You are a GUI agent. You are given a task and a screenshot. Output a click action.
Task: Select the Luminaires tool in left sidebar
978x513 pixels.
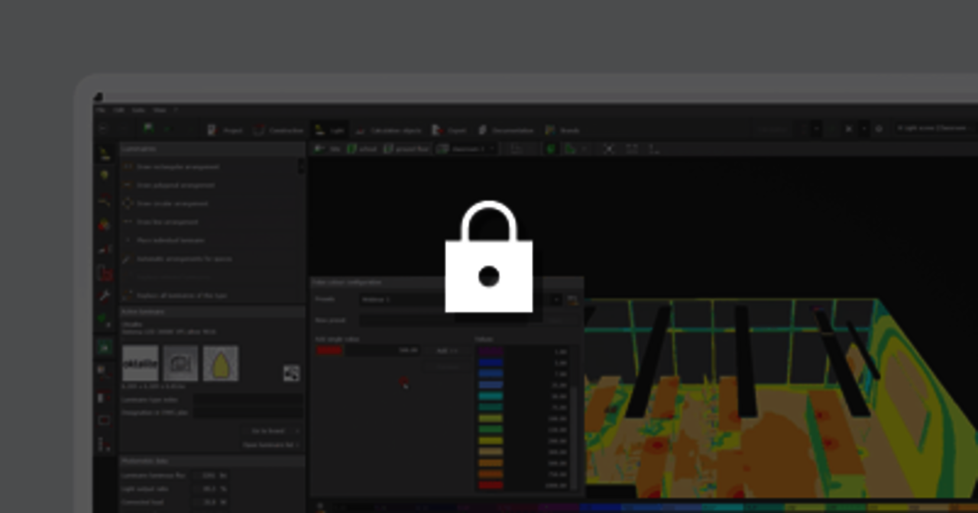(105, 153)
